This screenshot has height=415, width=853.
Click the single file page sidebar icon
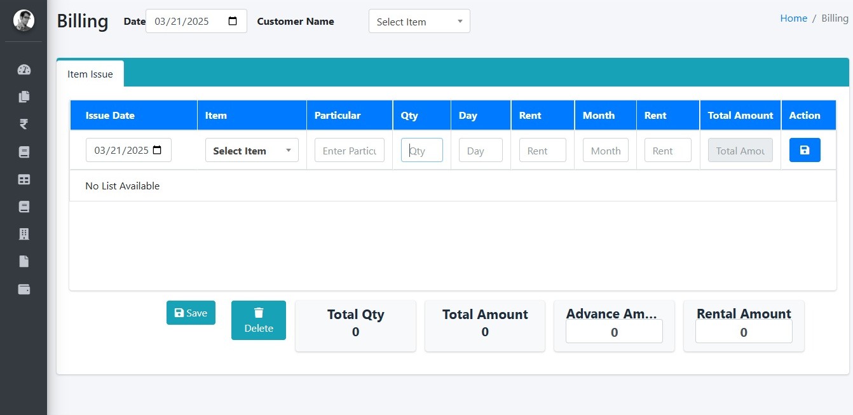point(24,262)
